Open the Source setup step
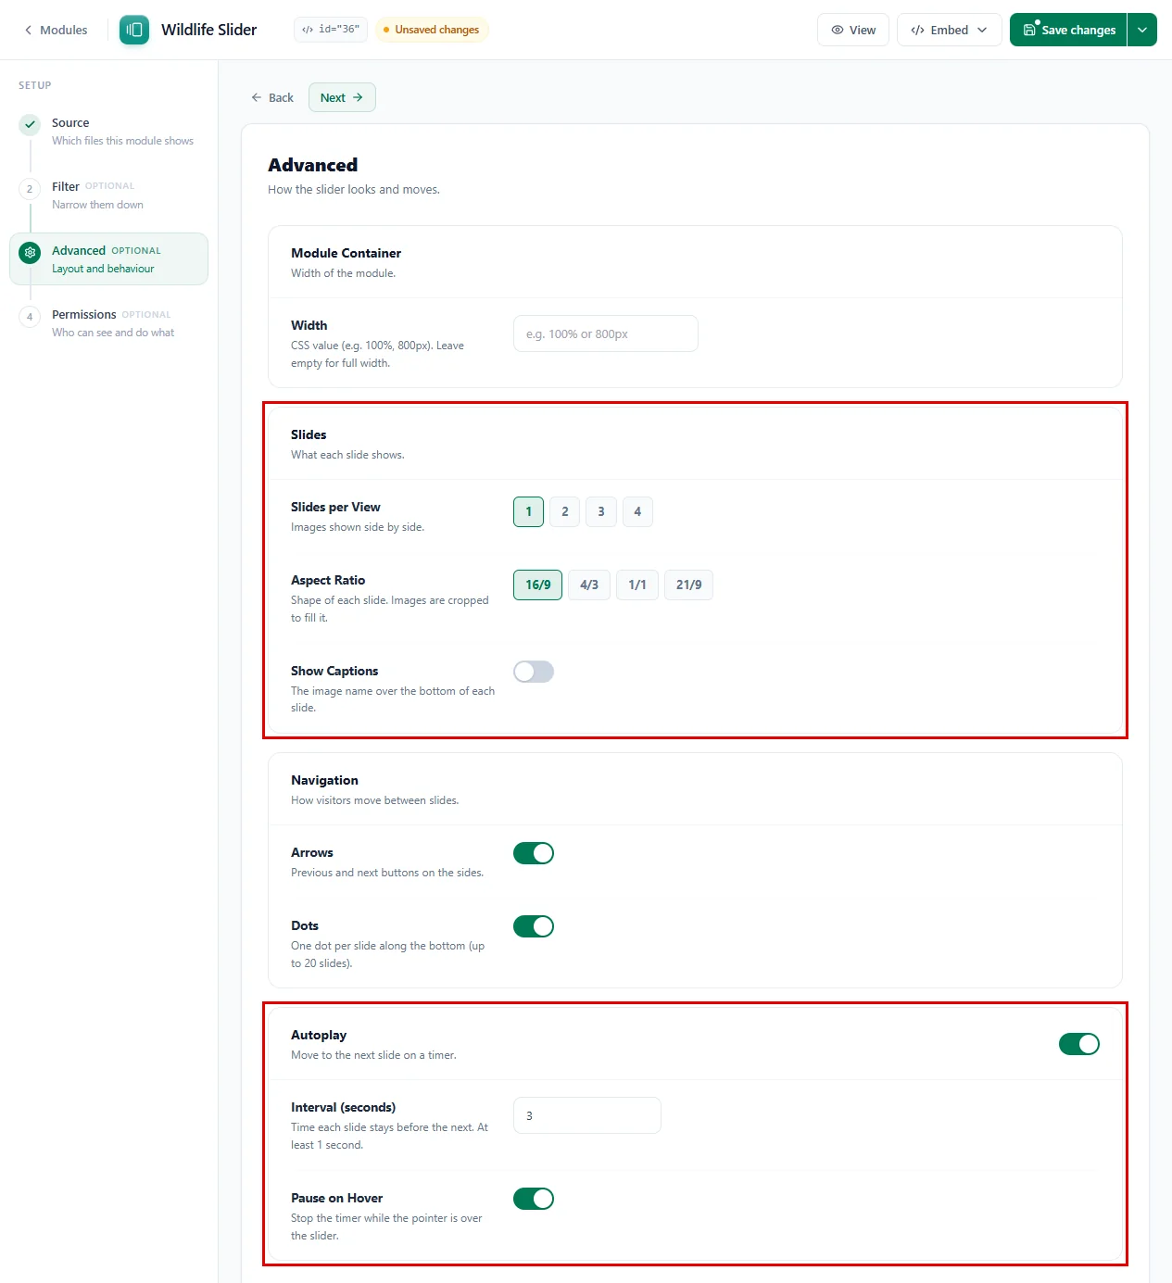 click(108, 132)
